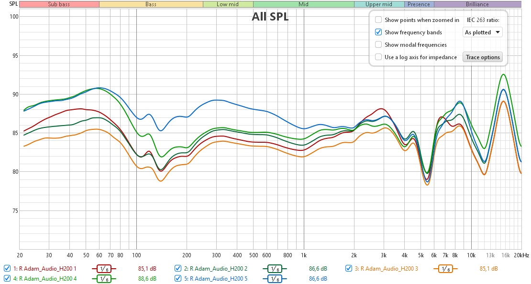Click the 1/6 smoothing icon of trace 2
This screenshot has width=531, height=284.
pyautogui.click(x=275, y=269)
